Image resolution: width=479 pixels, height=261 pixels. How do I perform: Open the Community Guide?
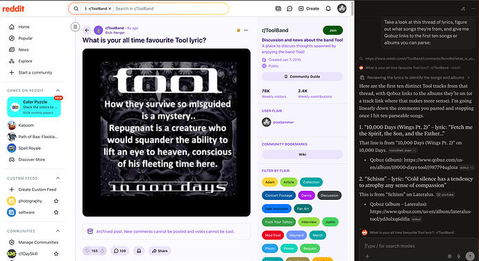(302, 76)
